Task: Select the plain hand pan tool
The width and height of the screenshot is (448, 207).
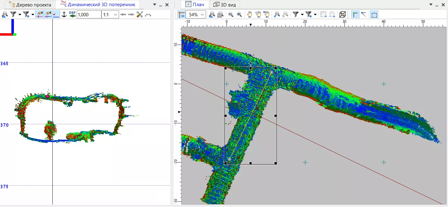Action: (249, 14)
